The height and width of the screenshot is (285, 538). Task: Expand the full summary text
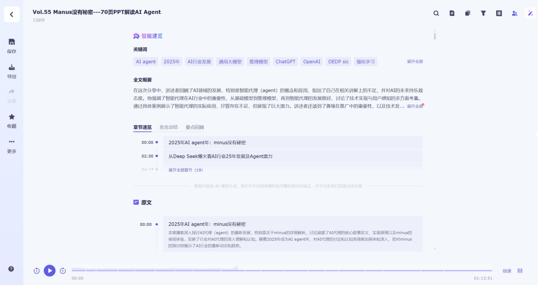point(415,106)
